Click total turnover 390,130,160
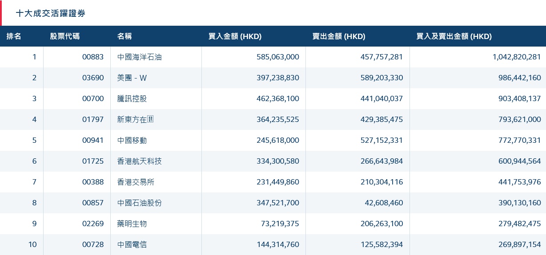The width and height of the screenshot is (546, 255). [x=520, y=203]
